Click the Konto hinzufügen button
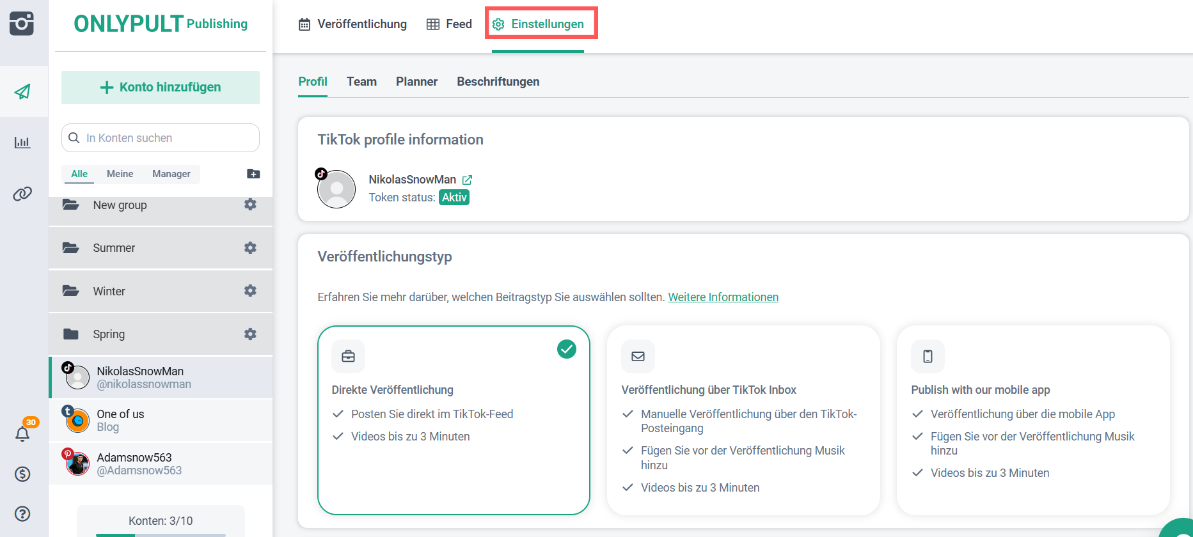This screenshot has height=537, width=1193. tap(161, 88)
